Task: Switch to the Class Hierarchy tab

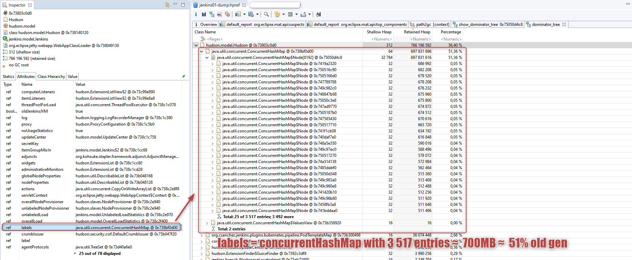Action: coord(51,77)
